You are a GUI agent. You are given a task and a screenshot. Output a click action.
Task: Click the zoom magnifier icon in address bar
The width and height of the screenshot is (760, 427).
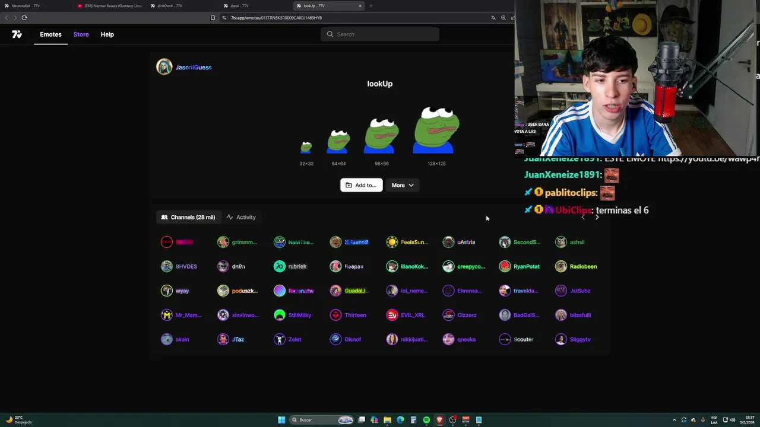[503, 18]
